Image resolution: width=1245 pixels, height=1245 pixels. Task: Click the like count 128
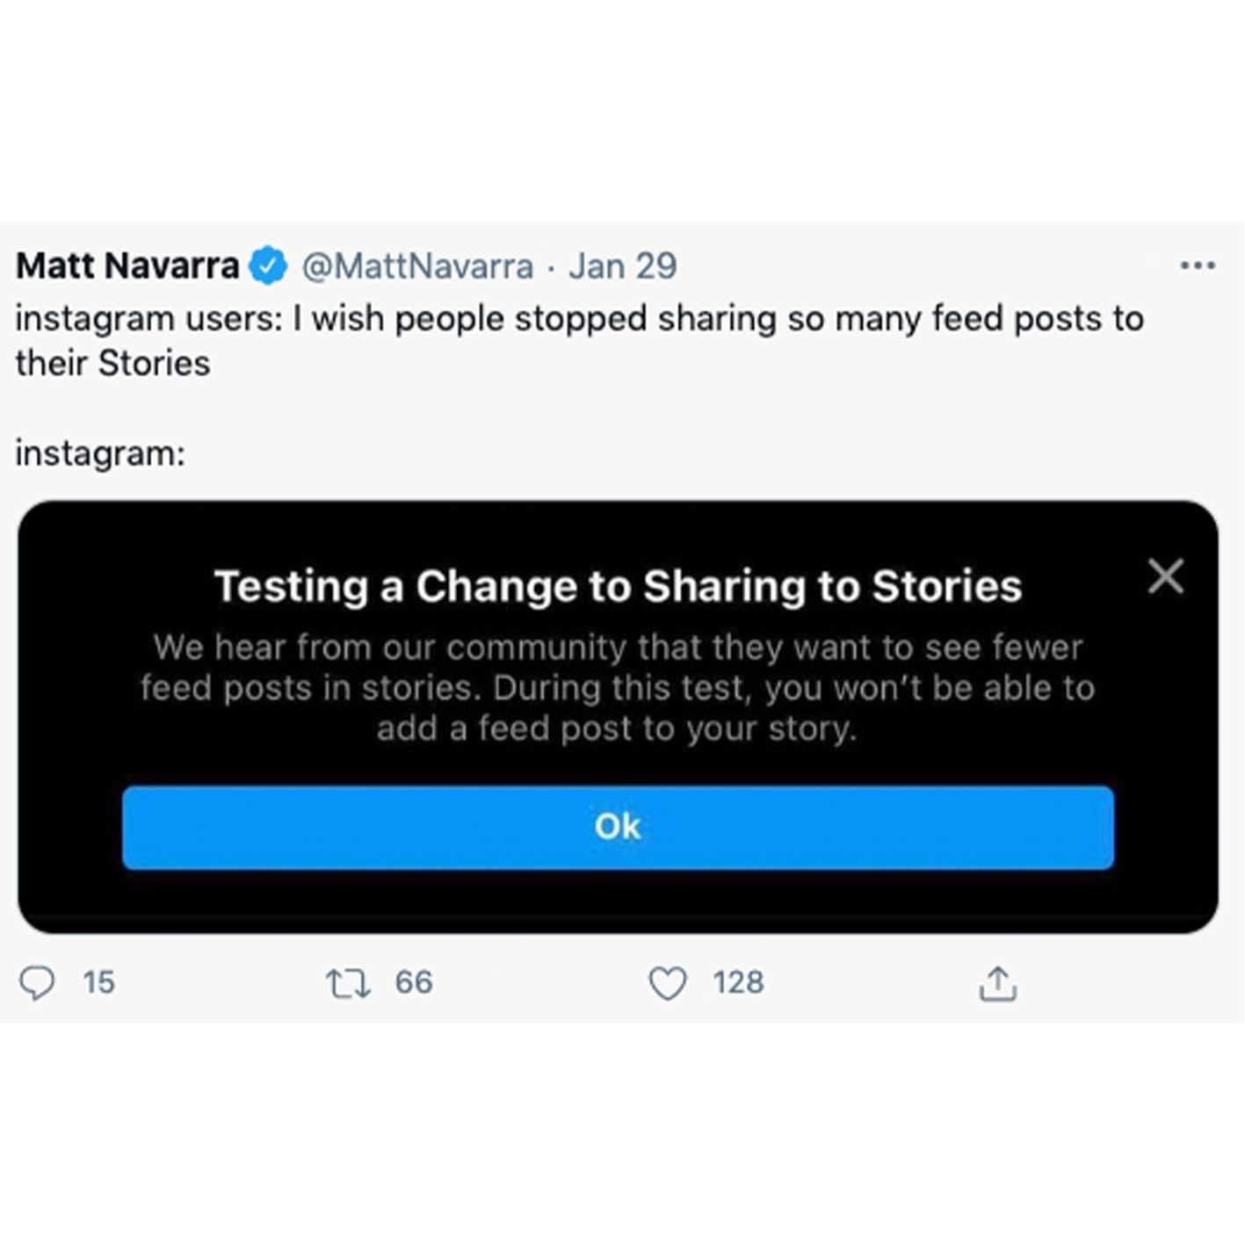click(x=738, y=982)
